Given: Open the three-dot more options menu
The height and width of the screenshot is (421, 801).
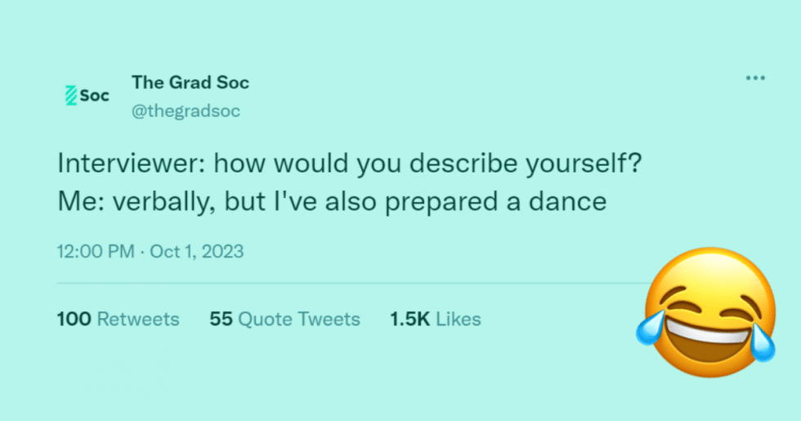Looking at the screenshot, I should 755,78.
